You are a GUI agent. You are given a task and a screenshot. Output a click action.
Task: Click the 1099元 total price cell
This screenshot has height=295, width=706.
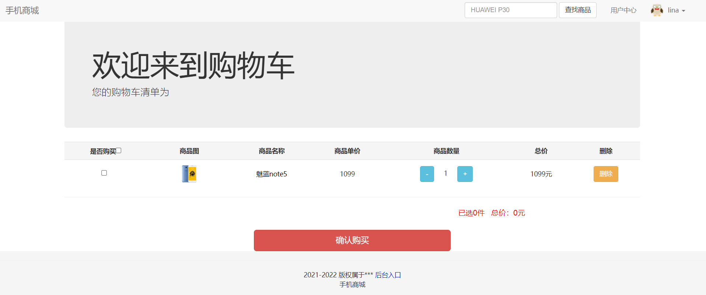541,174
